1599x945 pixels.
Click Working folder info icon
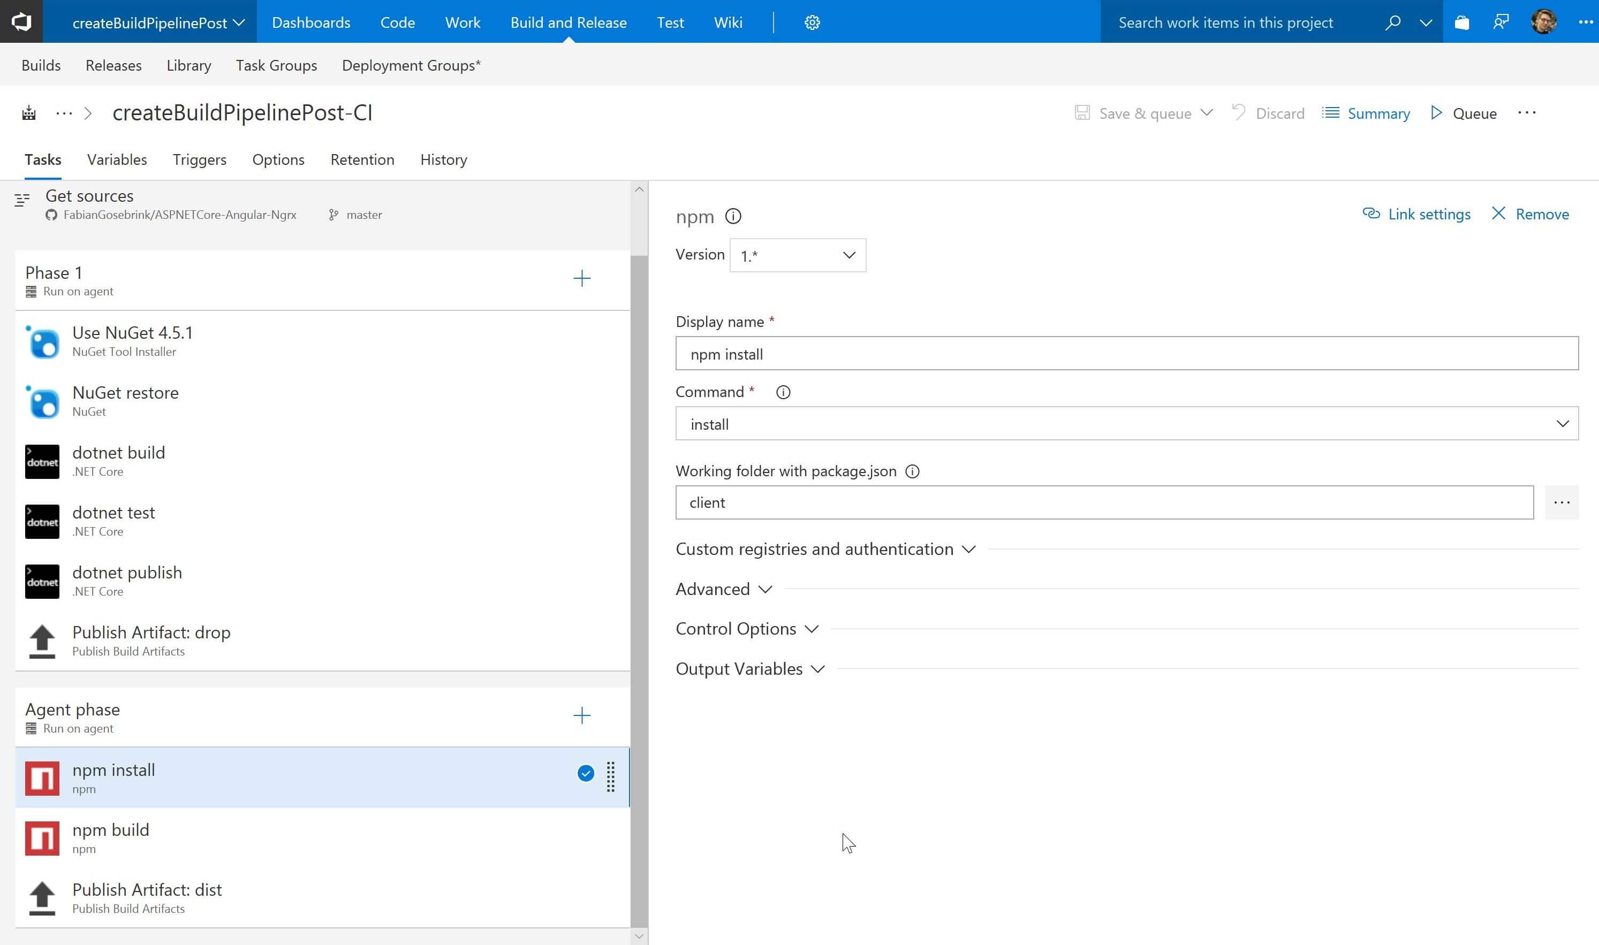(912, 471)
